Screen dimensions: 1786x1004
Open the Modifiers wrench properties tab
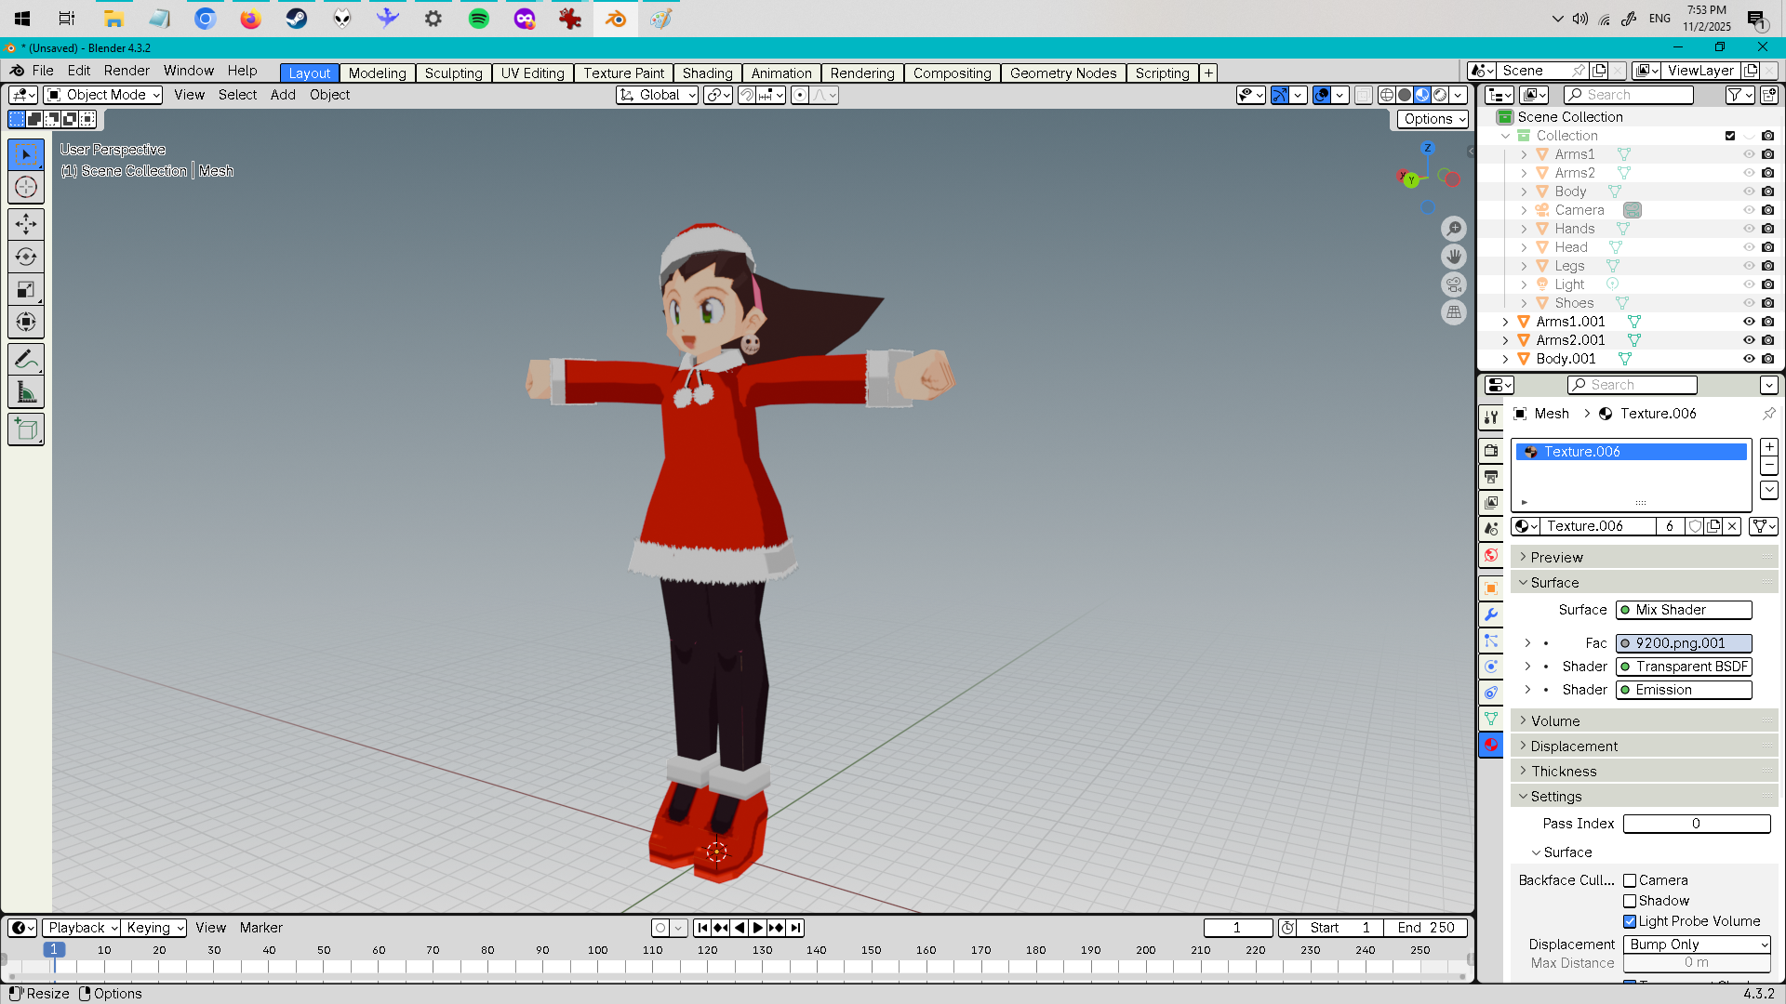1491,614
